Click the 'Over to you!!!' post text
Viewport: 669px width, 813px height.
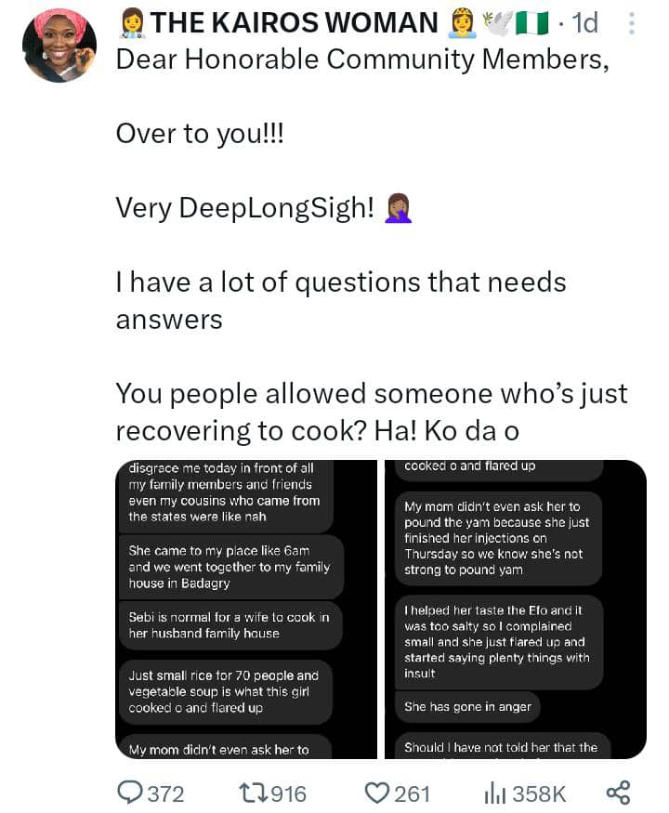pos(200,134)
